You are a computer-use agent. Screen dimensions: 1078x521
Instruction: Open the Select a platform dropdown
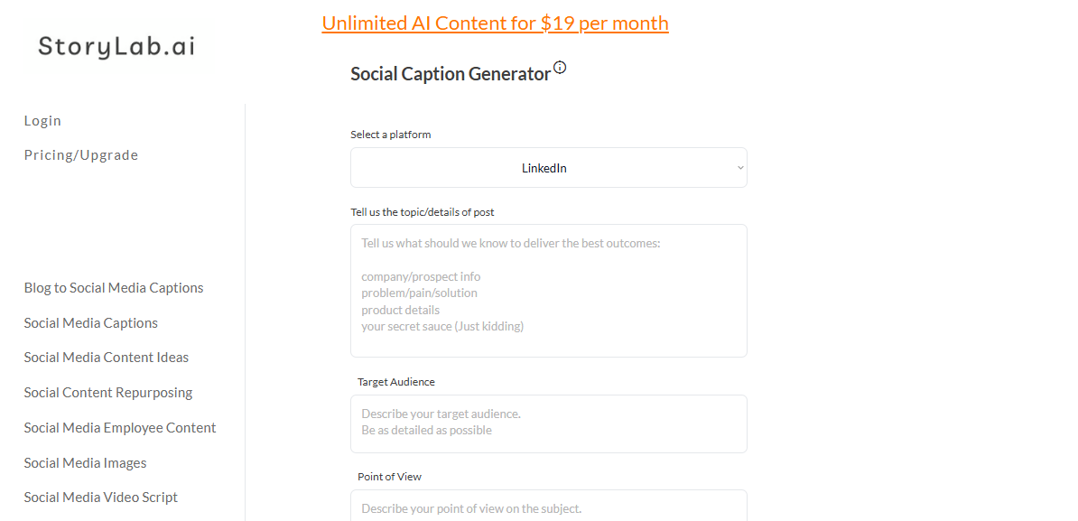[548, 168]
